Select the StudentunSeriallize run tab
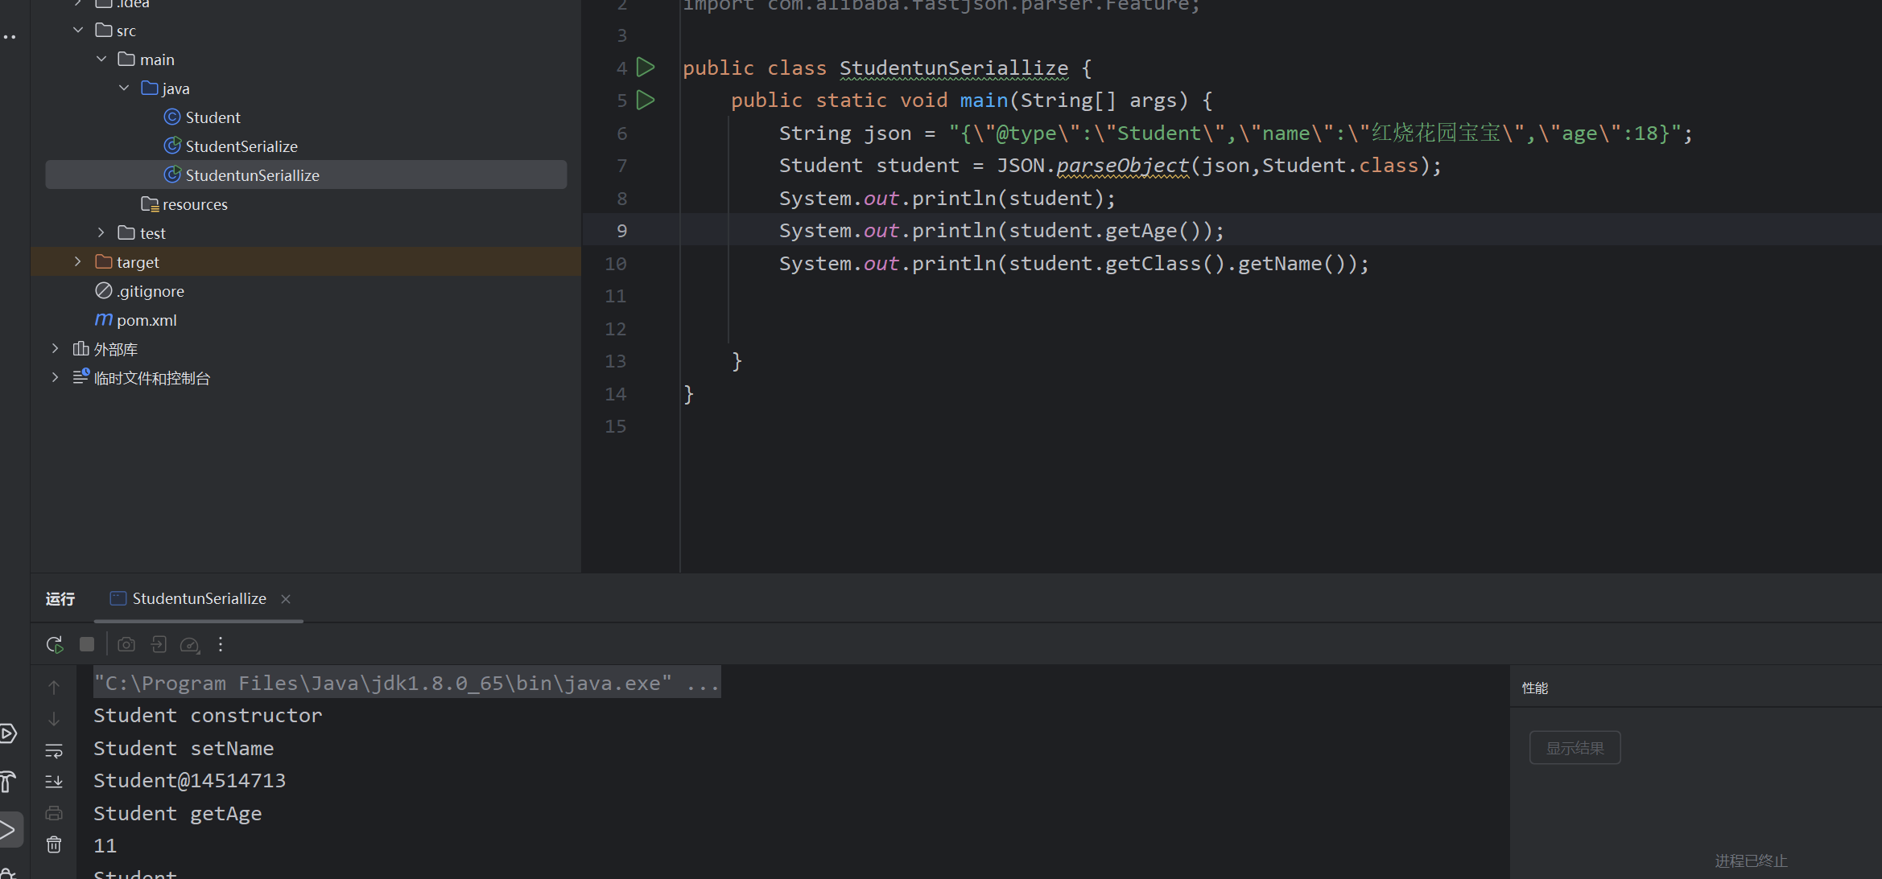This screenshot has width=1882, height=879. point(198,598)
